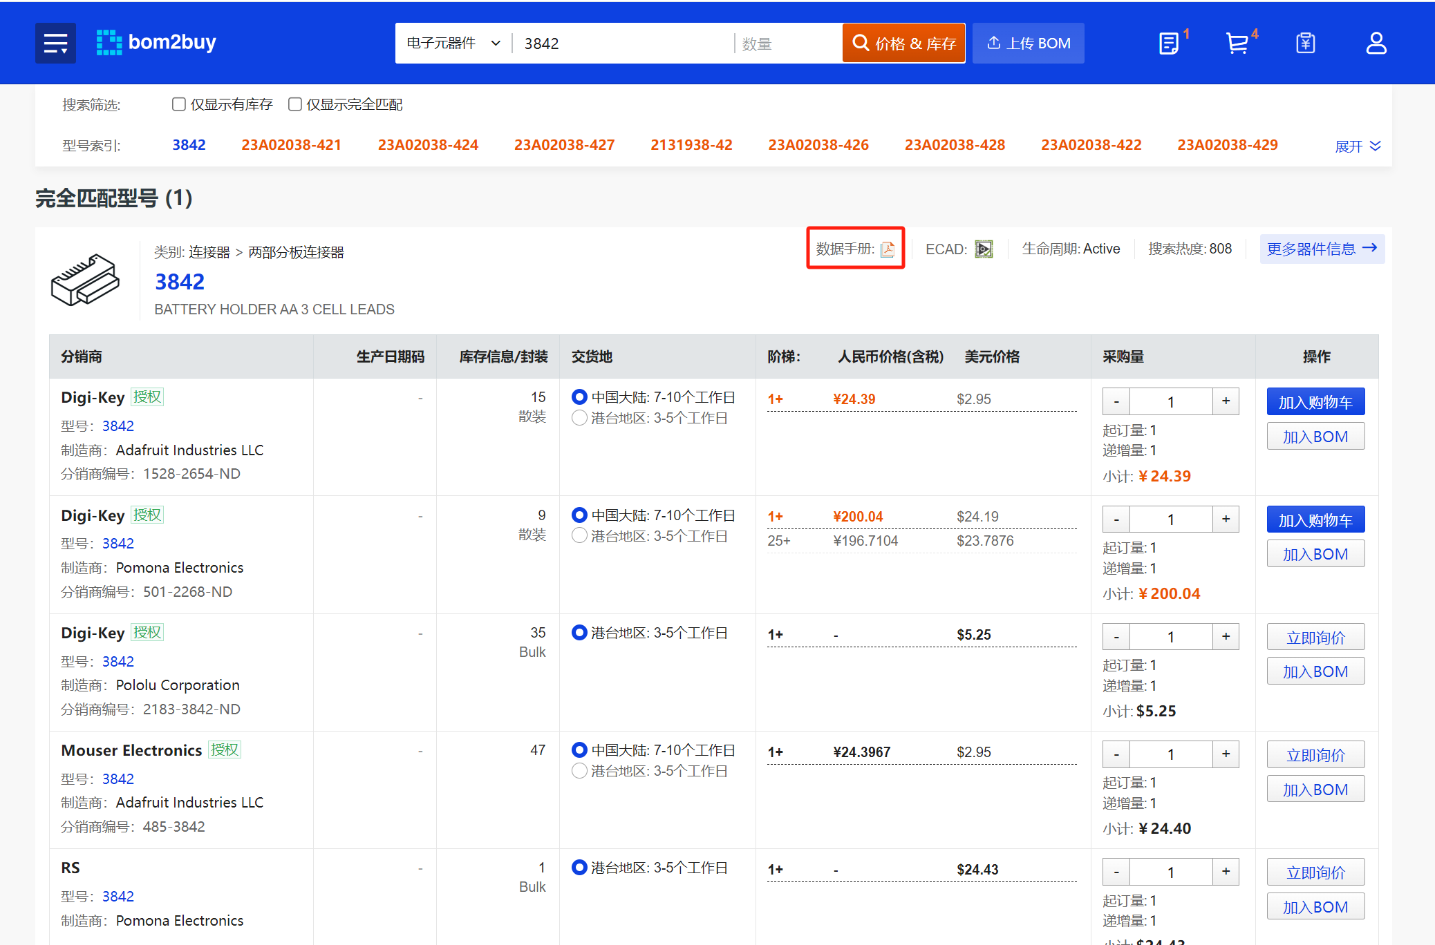Screen dimensions: 1435x945
Task: Click the 数量 quantity input field
Action: click(787, 44)
